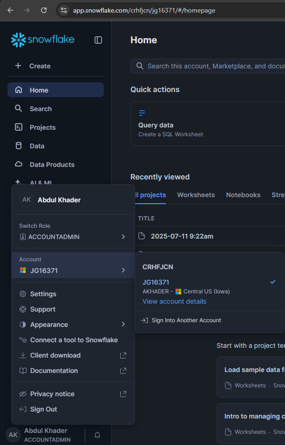Screen dimensions: 285x445
Task: Click the account search input field
Action: point(214,66)
